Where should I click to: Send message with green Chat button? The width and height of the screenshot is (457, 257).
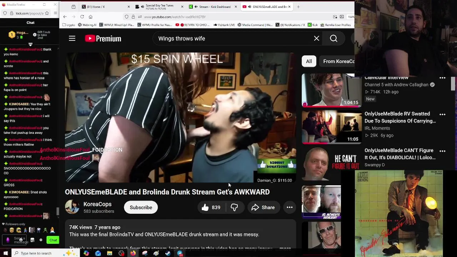(53, 240)
